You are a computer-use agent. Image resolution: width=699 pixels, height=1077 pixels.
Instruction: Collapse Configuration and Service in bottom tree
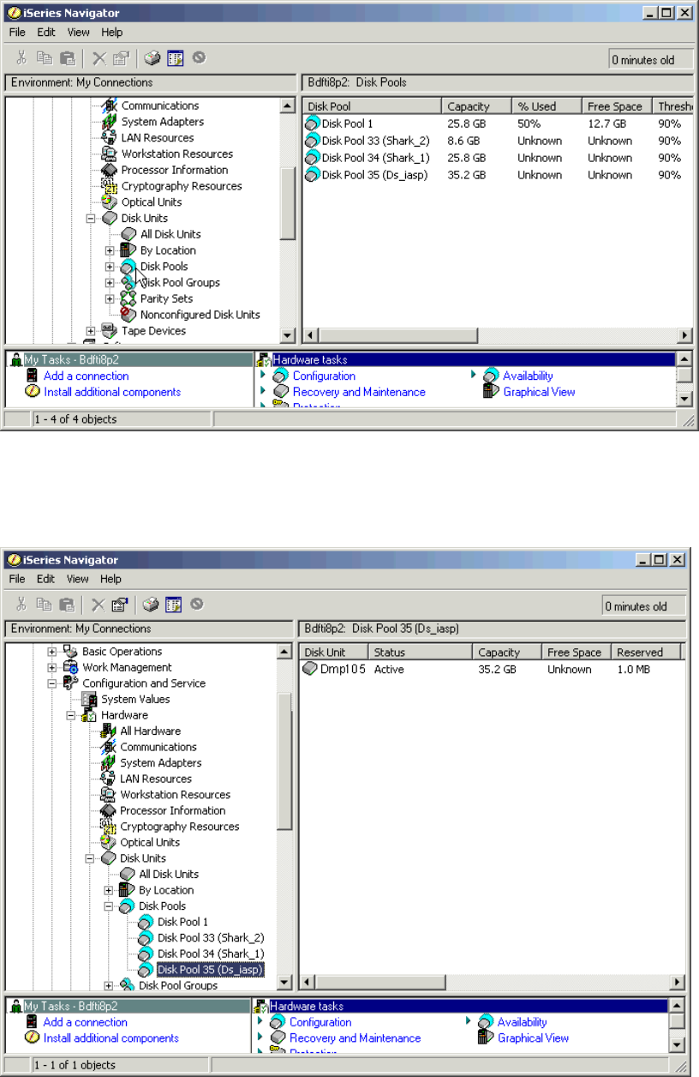[52, 683]
